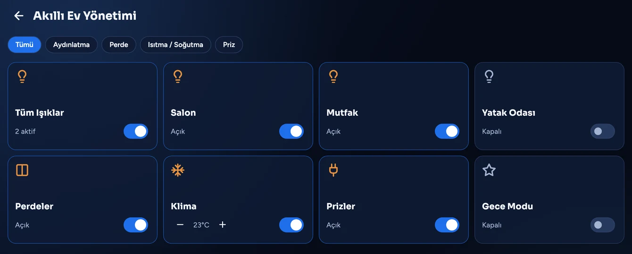Click the Mutfak light bulb icon
Screen dimensions: 632x254
(x=333, y=76)
